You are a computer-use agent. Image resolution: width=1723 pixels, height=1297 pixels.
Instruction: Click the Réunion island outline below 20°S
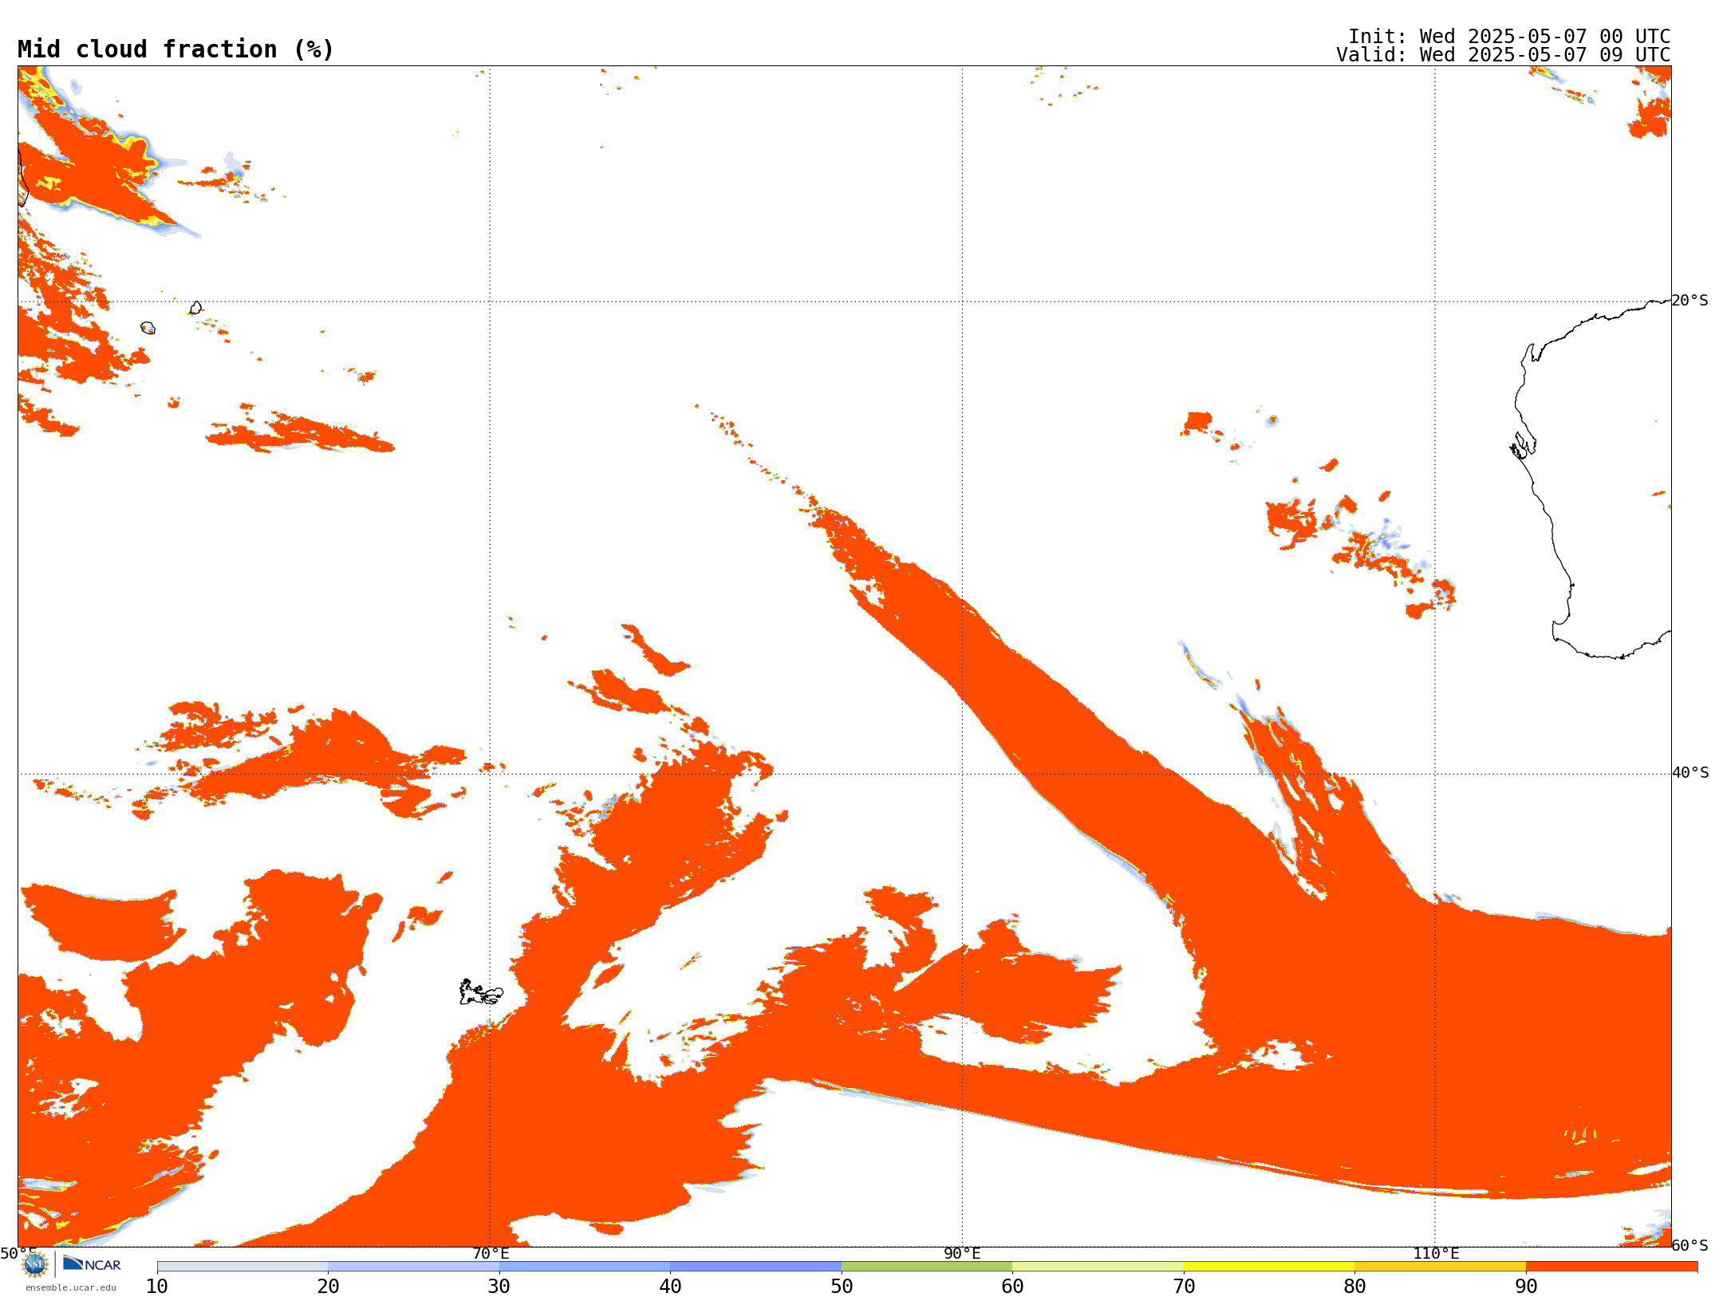tap(148, 328)
